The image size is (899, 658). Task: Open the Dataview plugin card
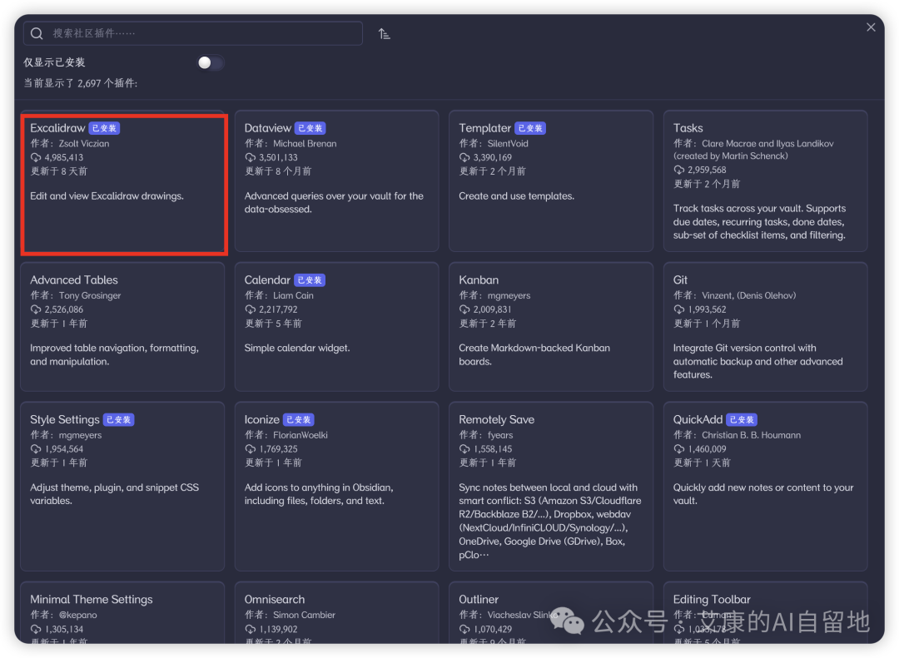point(336,181)
